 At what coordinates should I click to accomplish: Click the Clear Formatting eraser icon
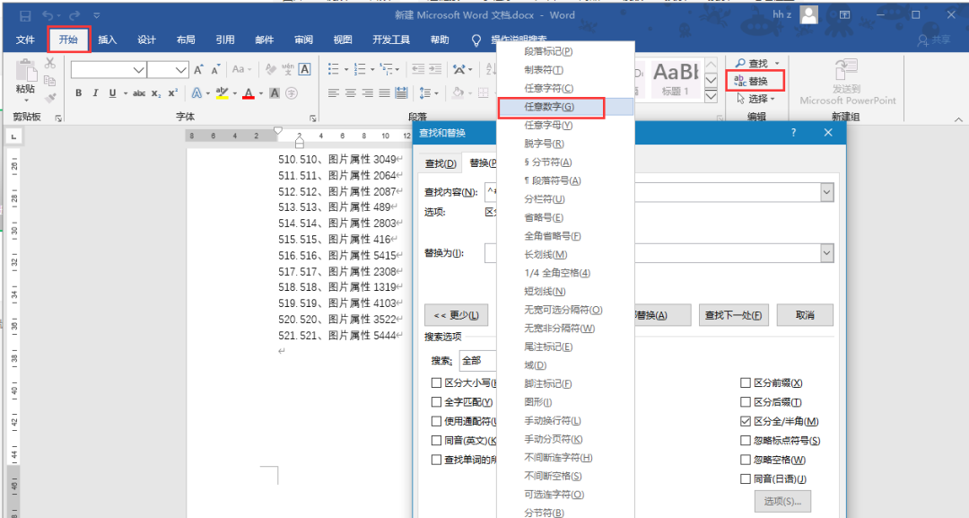[x=271, y=70]
